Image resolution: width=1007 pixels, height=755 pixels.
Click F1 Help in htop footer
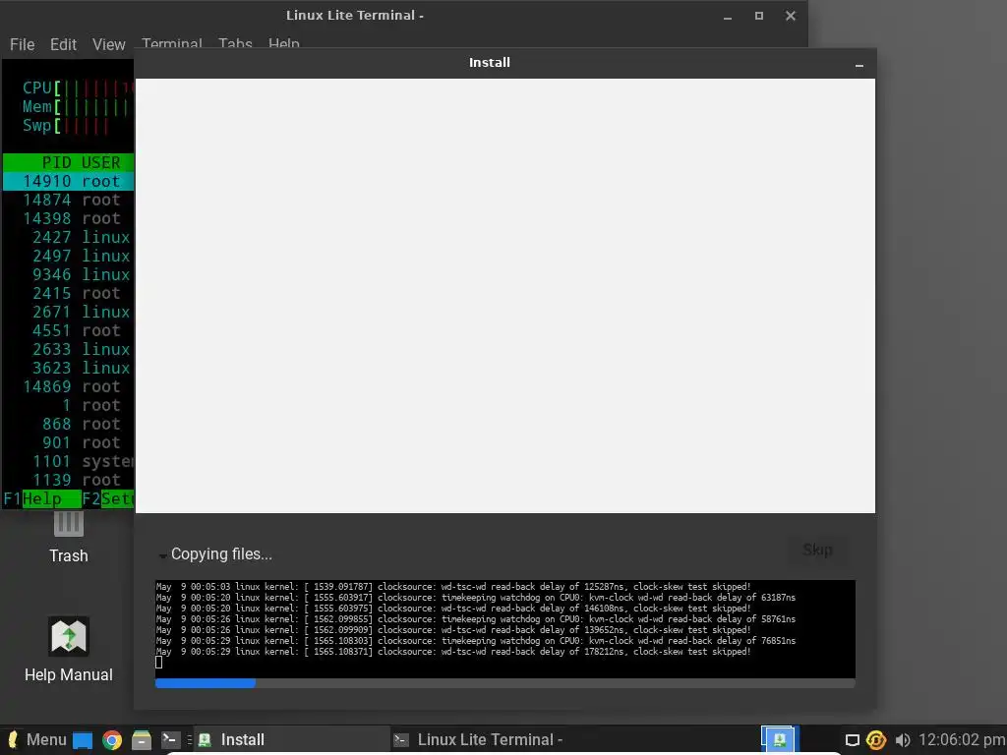point(41,498)
